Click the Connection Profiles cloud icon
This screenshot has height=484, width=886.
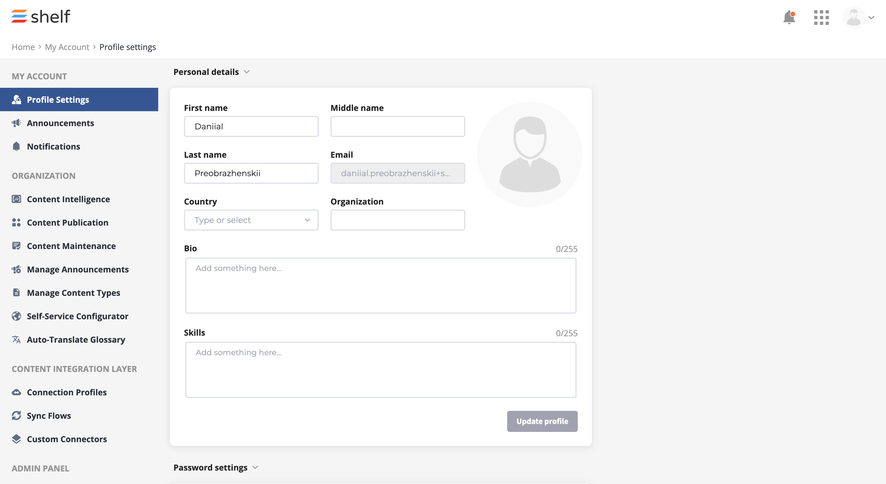click(16, 392)
